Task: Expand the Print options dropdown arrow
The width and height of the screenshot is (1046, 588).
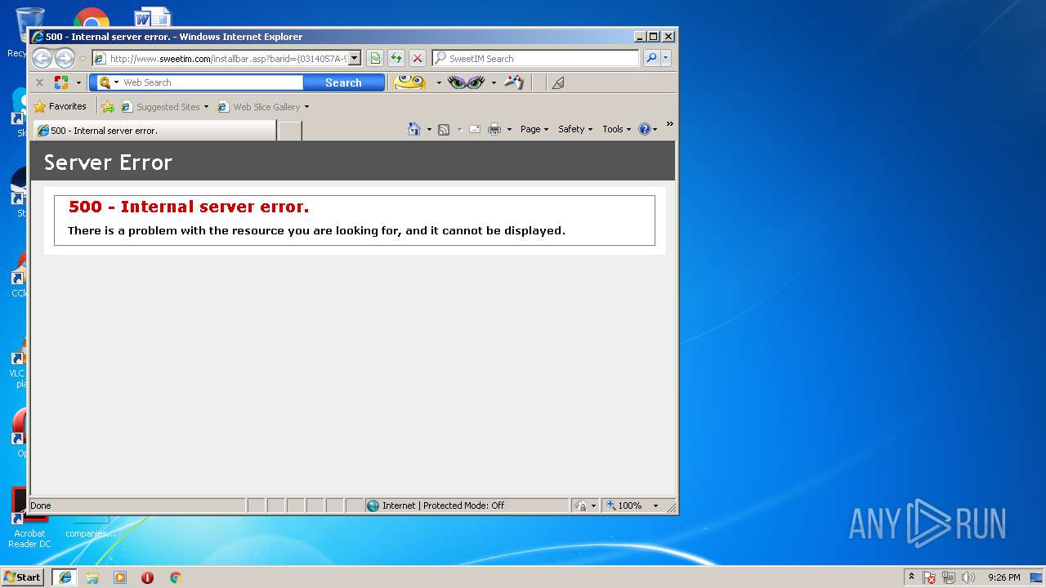Action: [x=509, y=129]
